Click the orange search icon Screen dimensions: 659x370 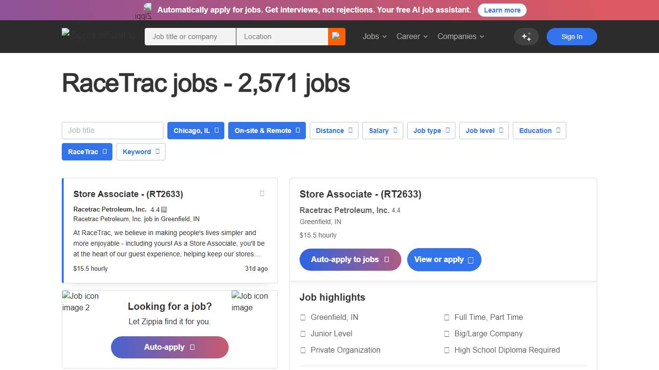click(336, 36)
